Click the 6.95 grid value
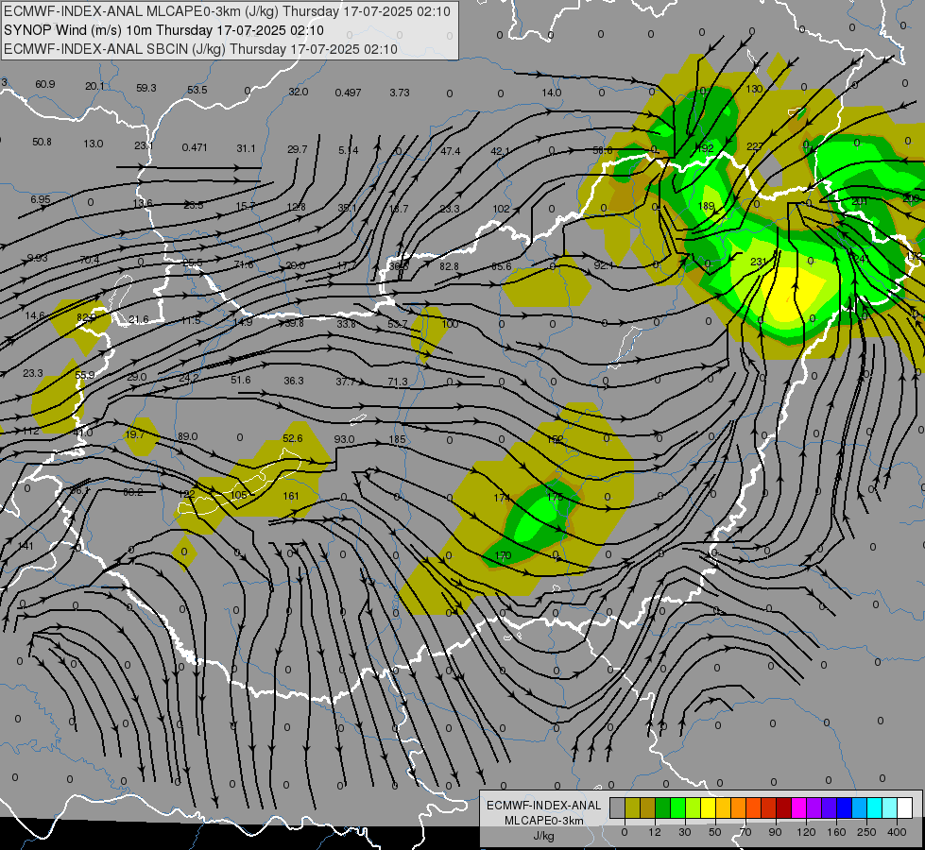This screenshot has width=925, height=850. tap(41, 200)
